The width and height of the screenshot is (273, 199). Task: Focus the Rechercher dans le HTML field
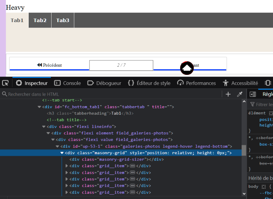click(112, 94)
